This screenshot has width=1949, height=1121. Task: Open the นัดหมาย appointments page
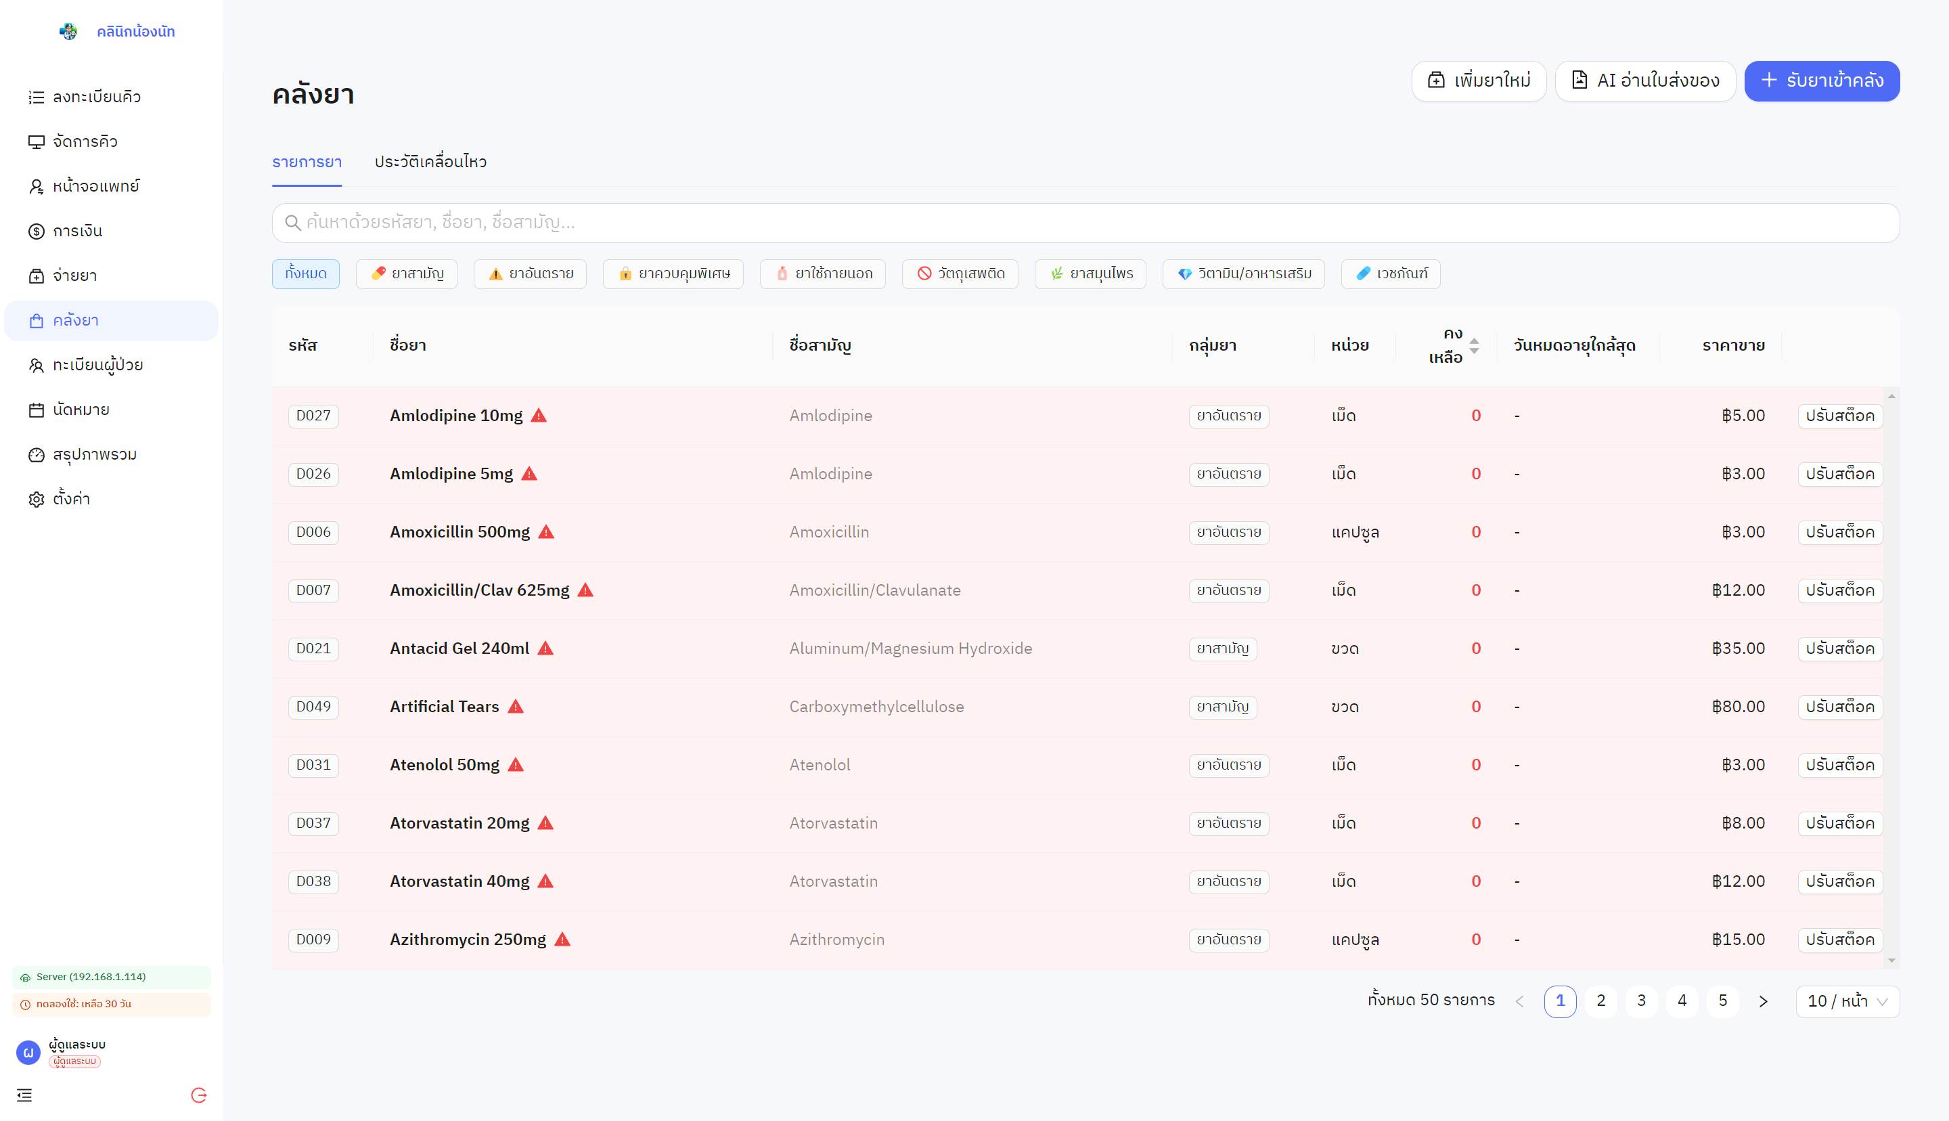[x=81, y=410]
